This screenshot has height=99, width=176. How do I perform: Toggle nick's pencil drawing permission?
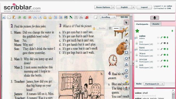click(x=161, y=67)
